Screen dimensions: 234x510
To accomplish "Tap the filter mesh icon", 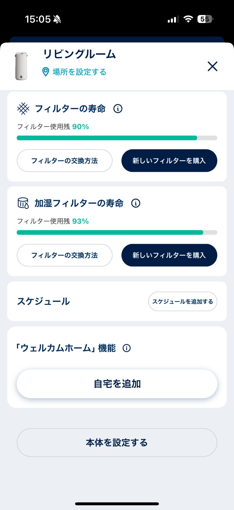I will [23, 109].
